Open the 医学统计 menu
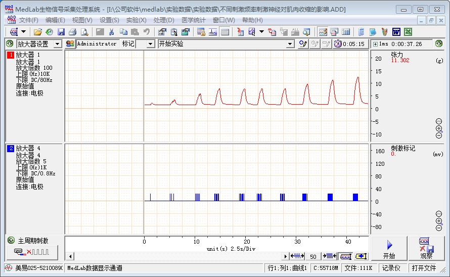 click(x=194, y=20)
